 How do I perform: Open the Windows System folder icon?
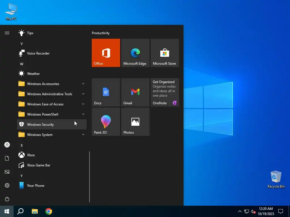(22, 134)
